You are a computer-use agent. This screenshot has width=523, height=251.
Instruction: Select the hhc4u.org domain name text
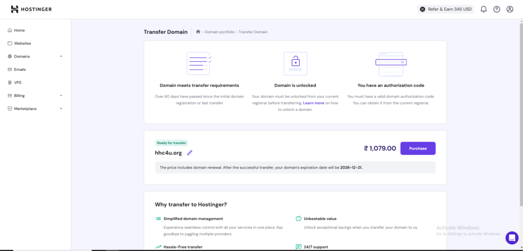click(x=169, y=153)
